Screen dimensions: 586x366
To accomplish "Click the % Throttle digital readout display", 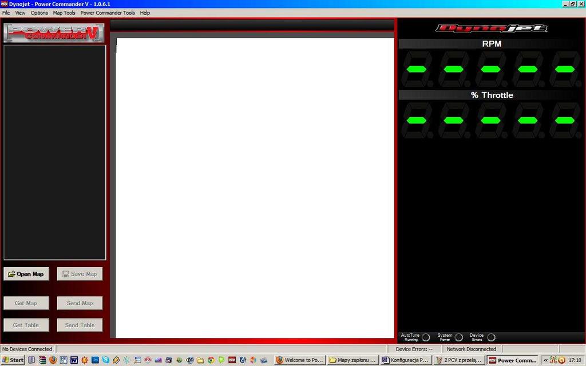I will click(x=490, y=120).
